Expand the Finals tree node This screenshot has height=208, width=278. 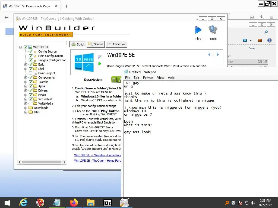click(x=26, y=95)
